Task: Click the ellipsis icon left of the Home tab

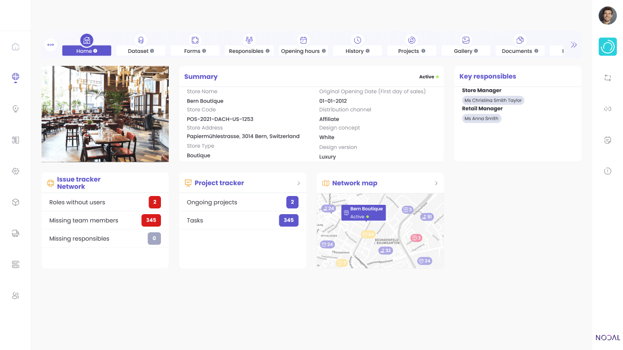Action: (x=50, y=45)
